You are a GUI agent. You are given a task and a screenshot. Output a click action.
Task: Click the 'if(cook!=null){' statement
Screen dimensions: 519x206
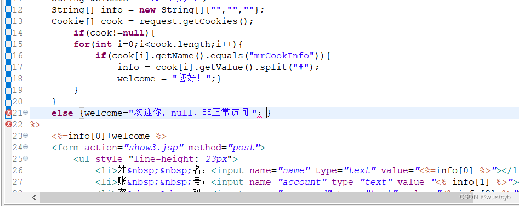115,33
